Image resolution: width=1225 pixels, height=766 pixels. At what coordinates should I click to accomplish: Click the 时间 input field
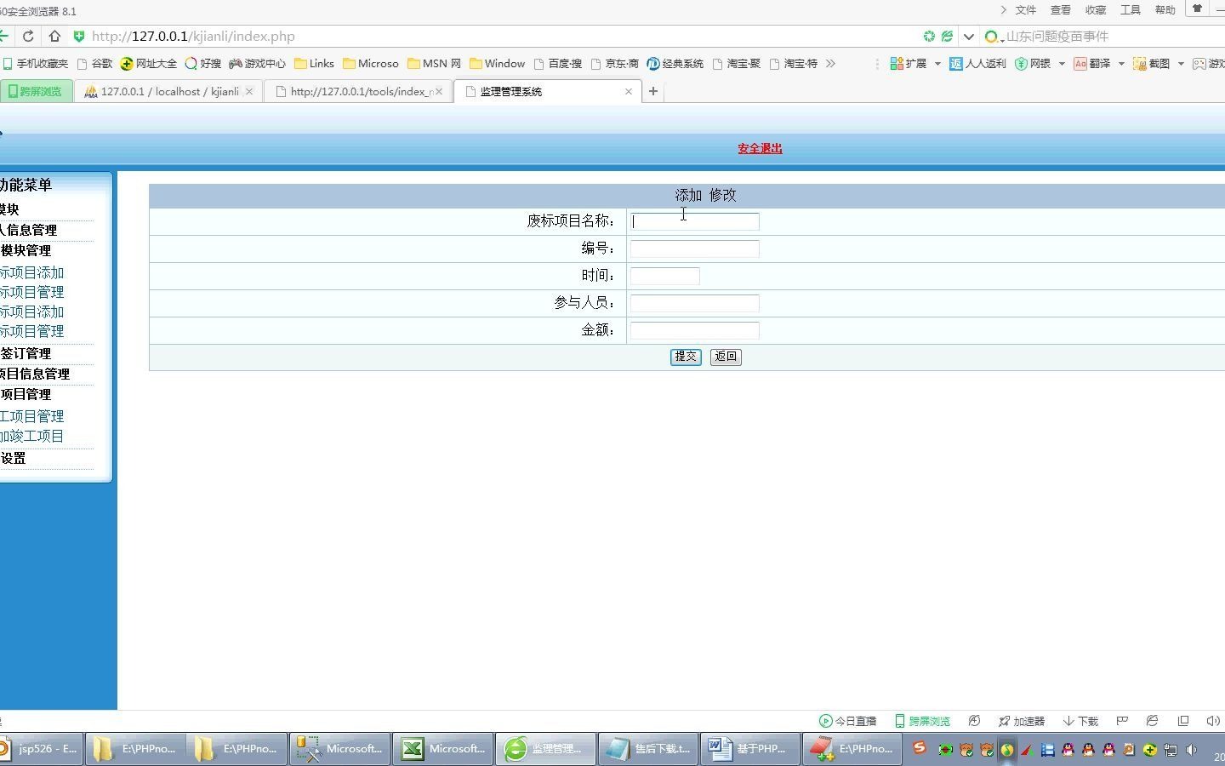(664, 276)
